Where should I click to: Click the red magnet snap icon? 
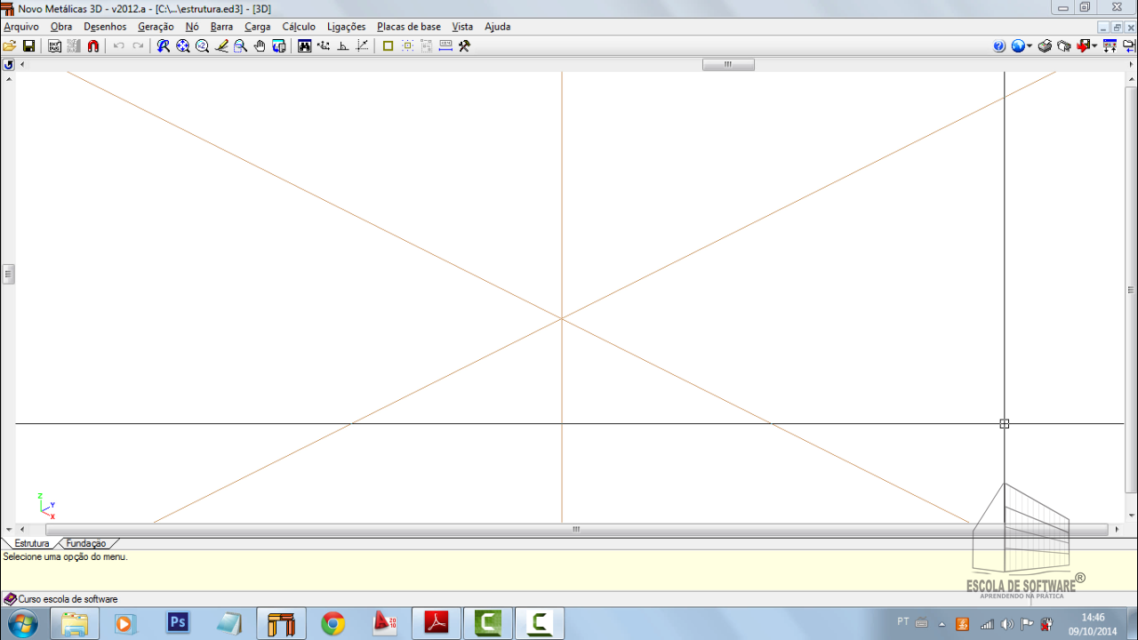point(93,46)
